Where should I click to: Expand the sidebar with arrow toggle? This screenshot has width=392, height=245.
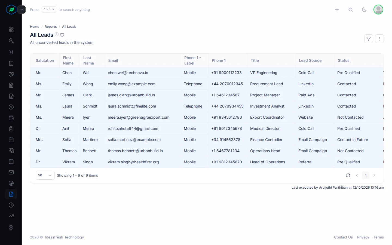pos(22,10)
